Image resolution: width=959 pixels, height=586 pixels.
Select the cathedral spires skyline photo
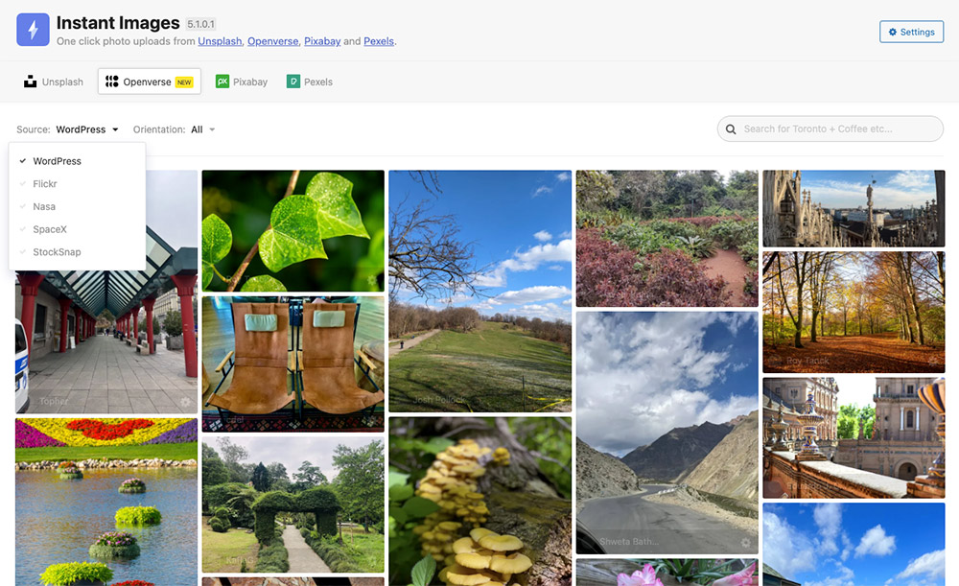click(x=854, y=208)
